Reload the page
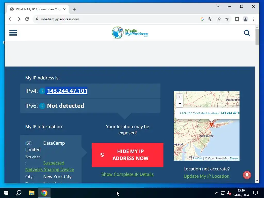264x198 pixels. tap(27, 19)
